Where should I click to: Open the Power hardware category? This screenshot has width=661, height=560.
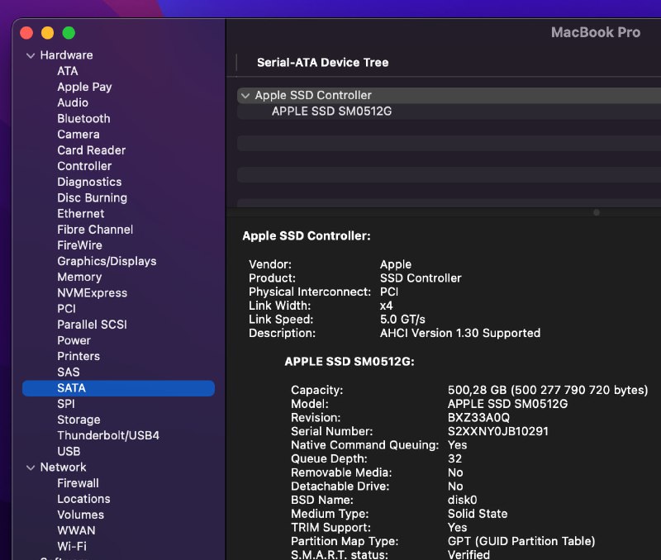(74, 340)
